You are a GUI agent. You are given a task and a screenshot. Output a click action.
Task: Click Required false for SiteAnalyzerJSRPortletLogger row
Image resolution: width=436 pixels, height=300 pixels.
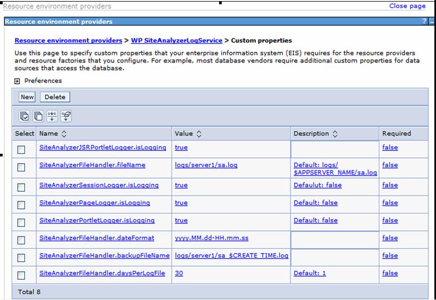coord(390,147)
